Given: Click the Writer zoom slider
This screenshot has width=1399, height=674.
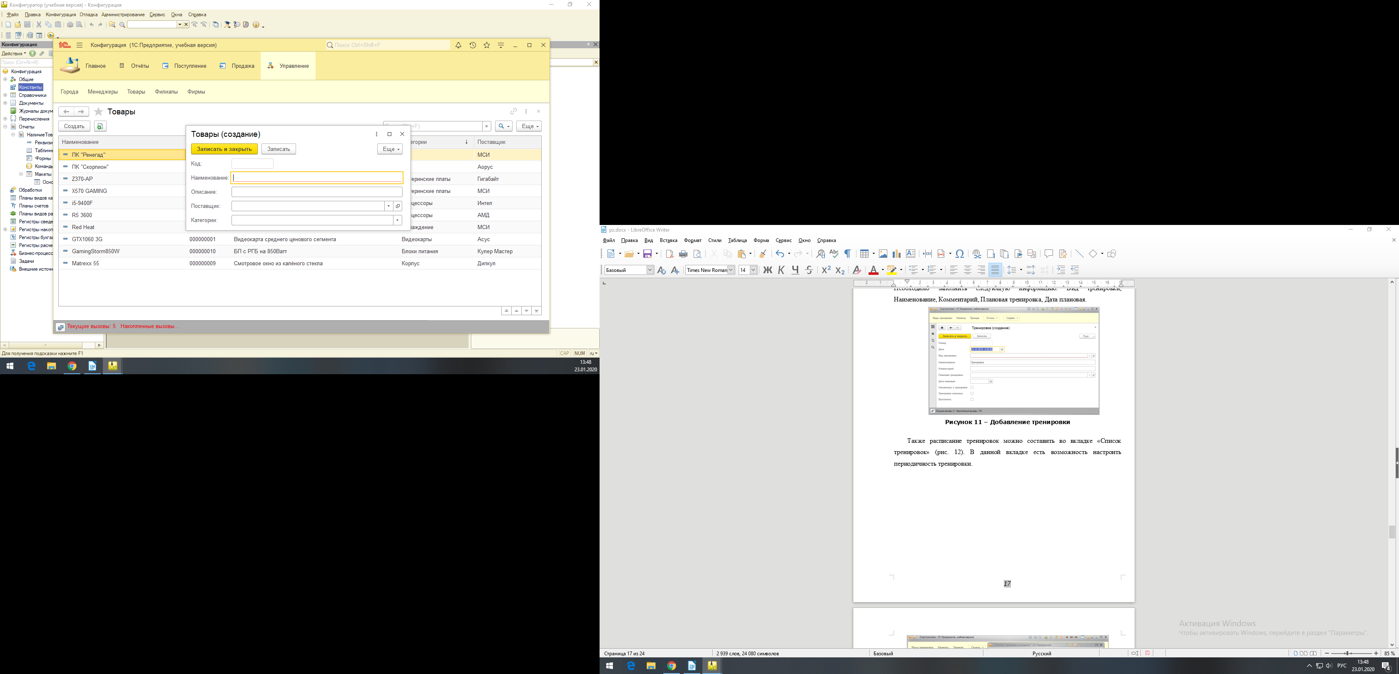Looking at the screenshot, I should point(1351,653).
